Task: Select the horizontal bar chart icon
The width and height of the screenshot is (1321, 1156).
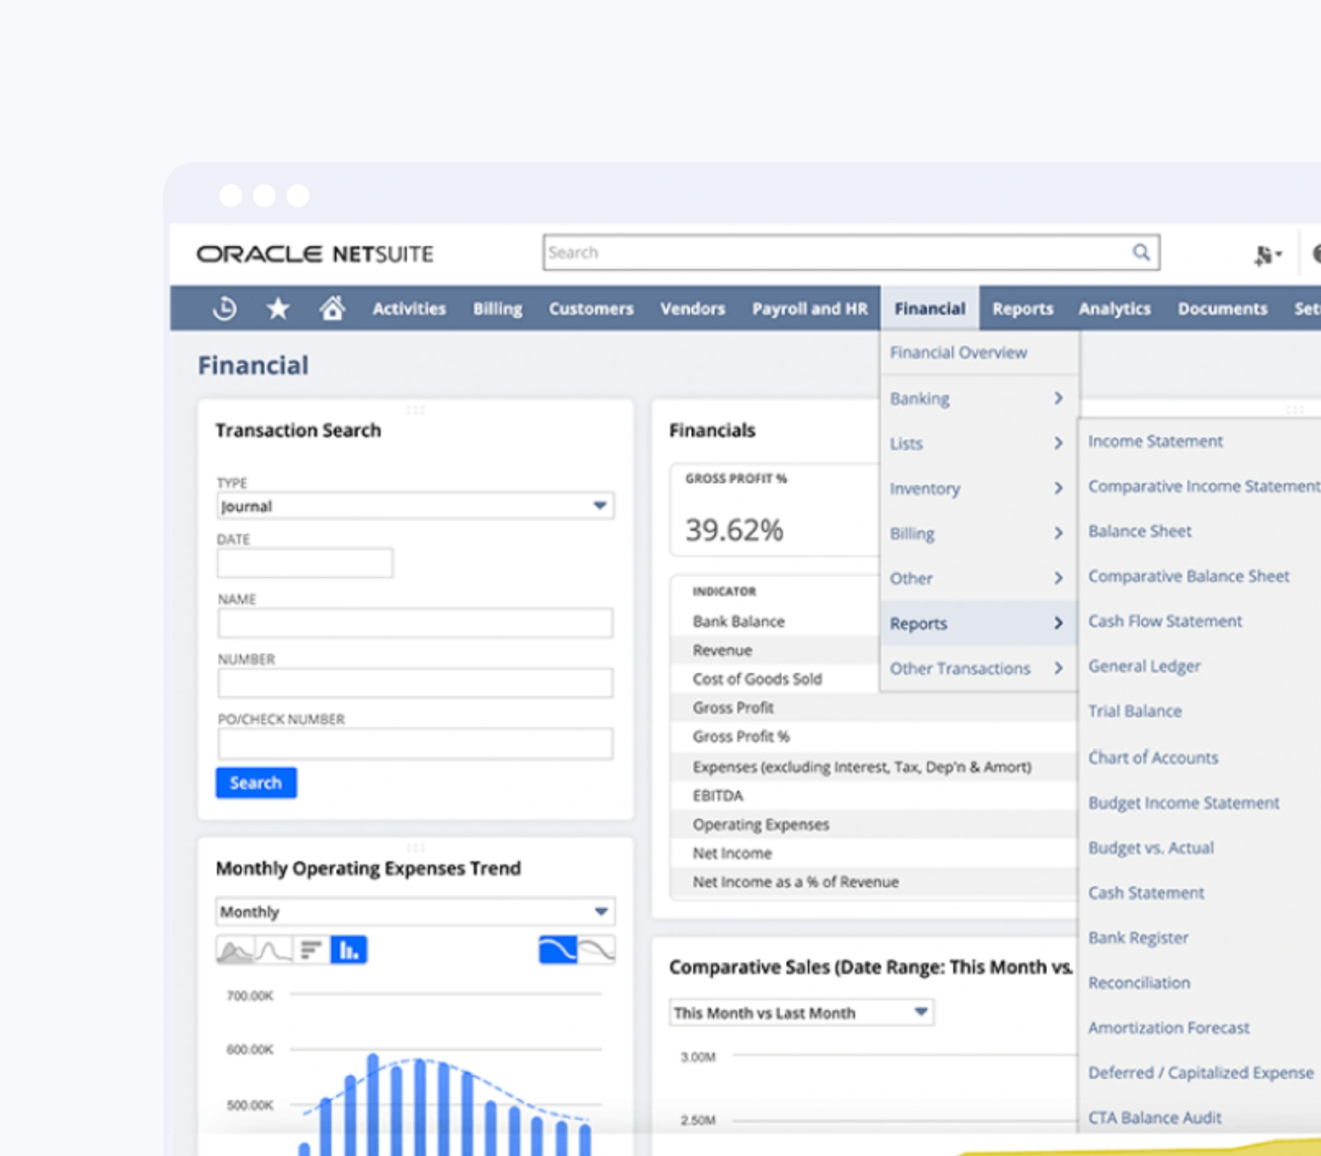Action: [x=311, y=950]
